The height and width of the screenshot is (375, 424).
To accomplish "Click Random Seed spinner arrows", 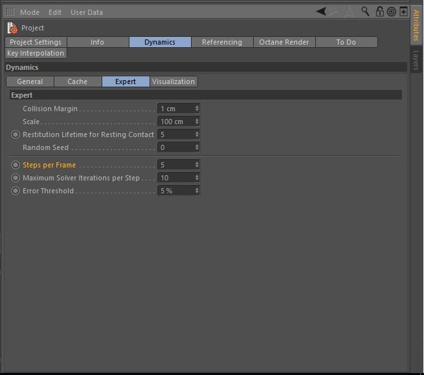I will (x=197, y=147).
